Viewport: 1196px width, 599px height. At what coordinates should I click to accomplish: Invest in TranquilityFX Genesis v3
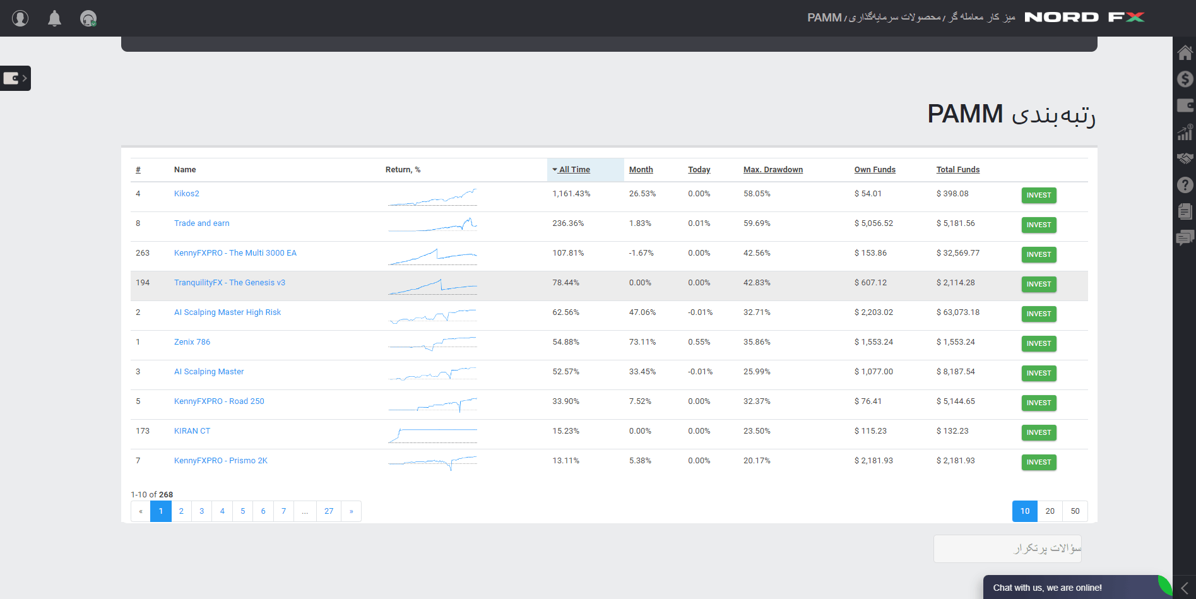pyautogui.click(x=1039, y=285)
